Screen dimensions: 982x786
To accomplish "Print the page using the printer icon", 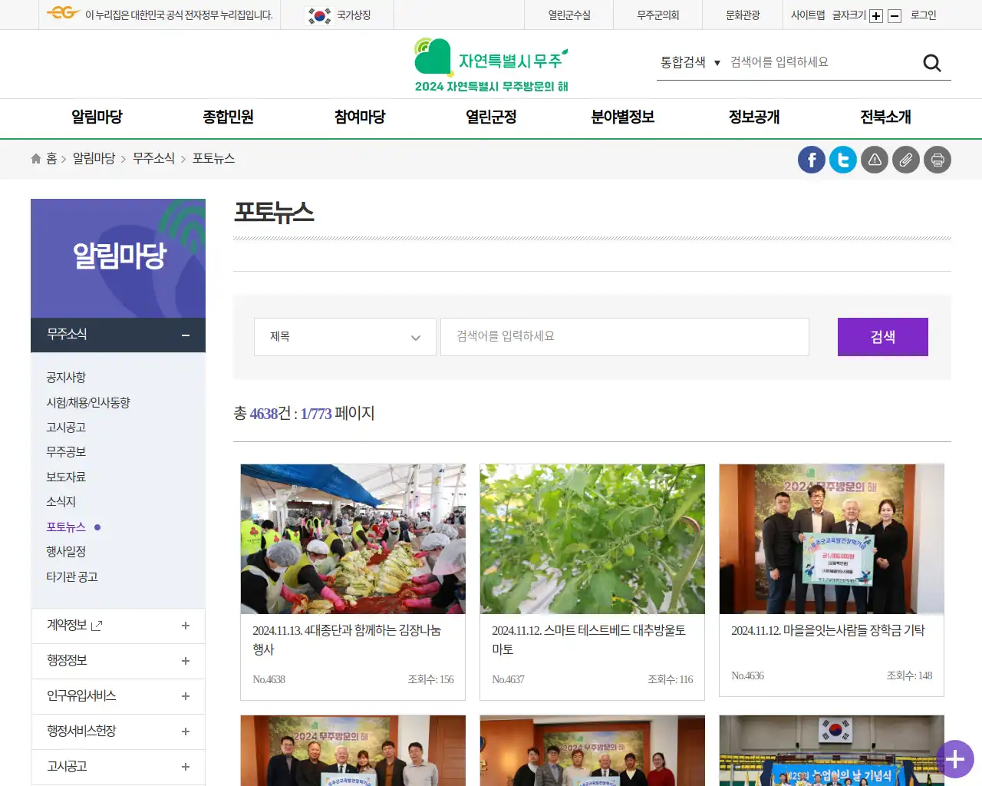I will pyautogui.click(x=937, y=160).
